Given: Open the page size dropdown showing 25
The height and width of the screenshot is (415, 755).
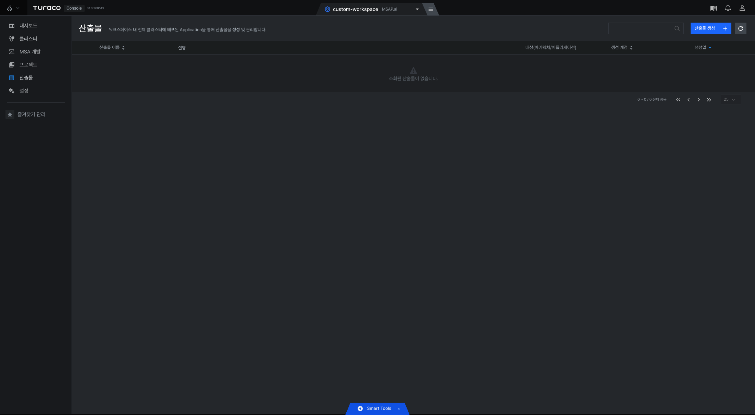Looking at the screenshot, I should point(731,100).
